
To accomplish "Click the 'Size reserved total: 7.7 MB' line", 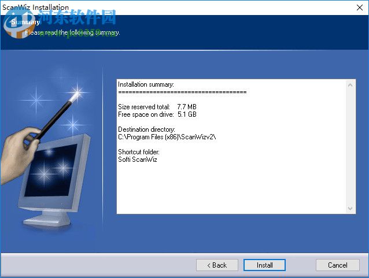I will (157, 107).
